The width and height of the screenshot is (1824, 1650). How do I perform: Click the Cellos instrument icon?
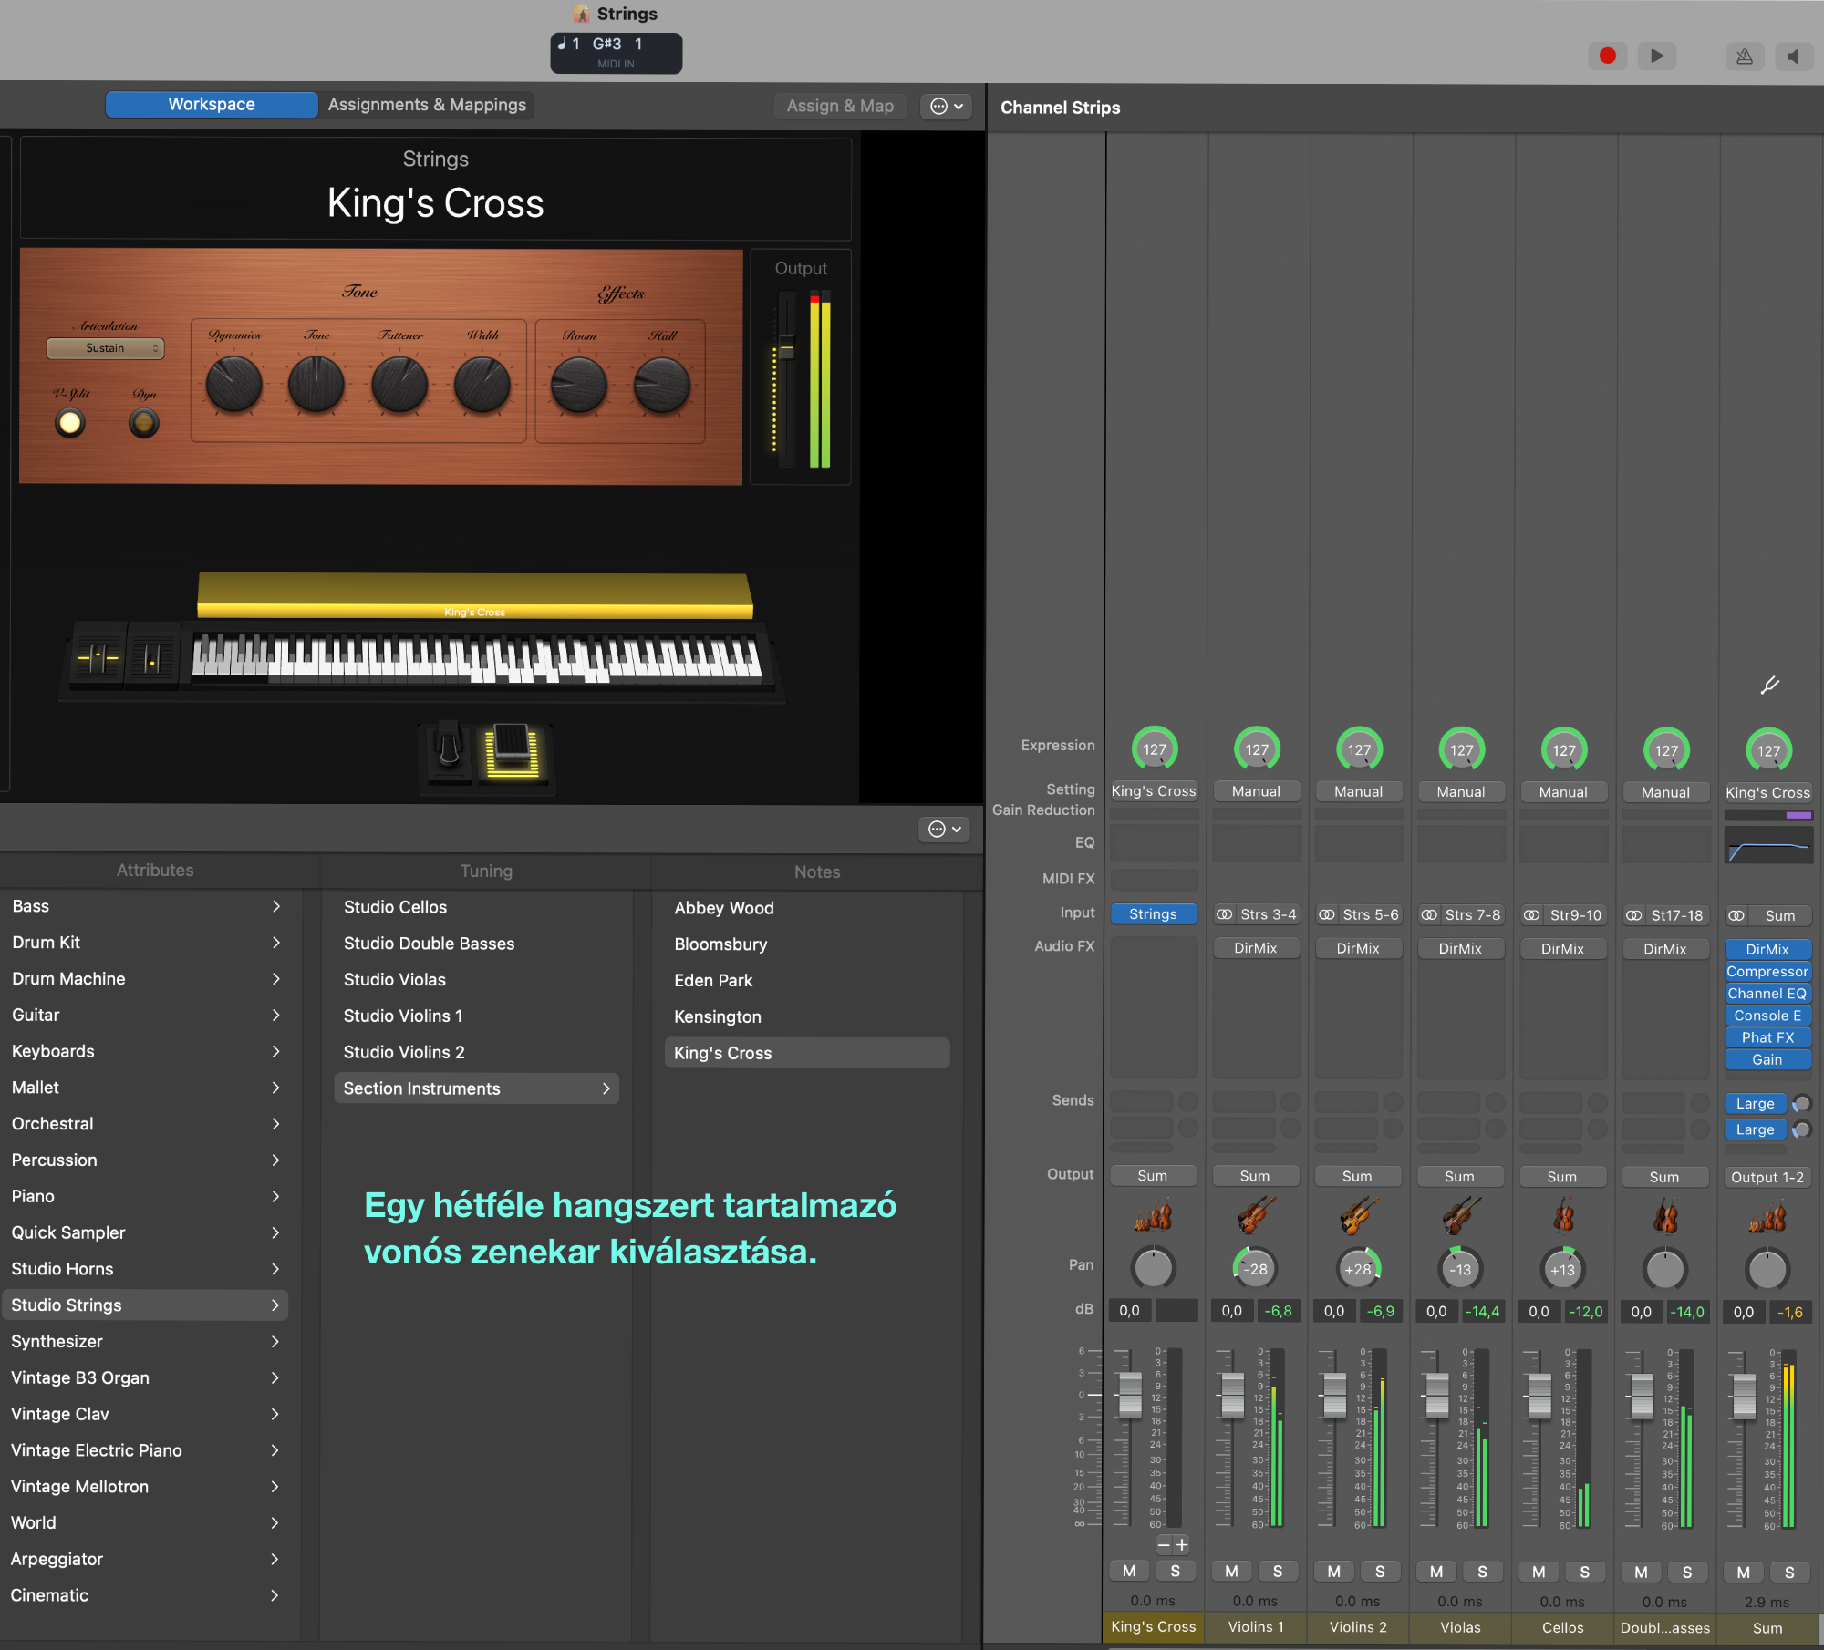[1562, 1216]
